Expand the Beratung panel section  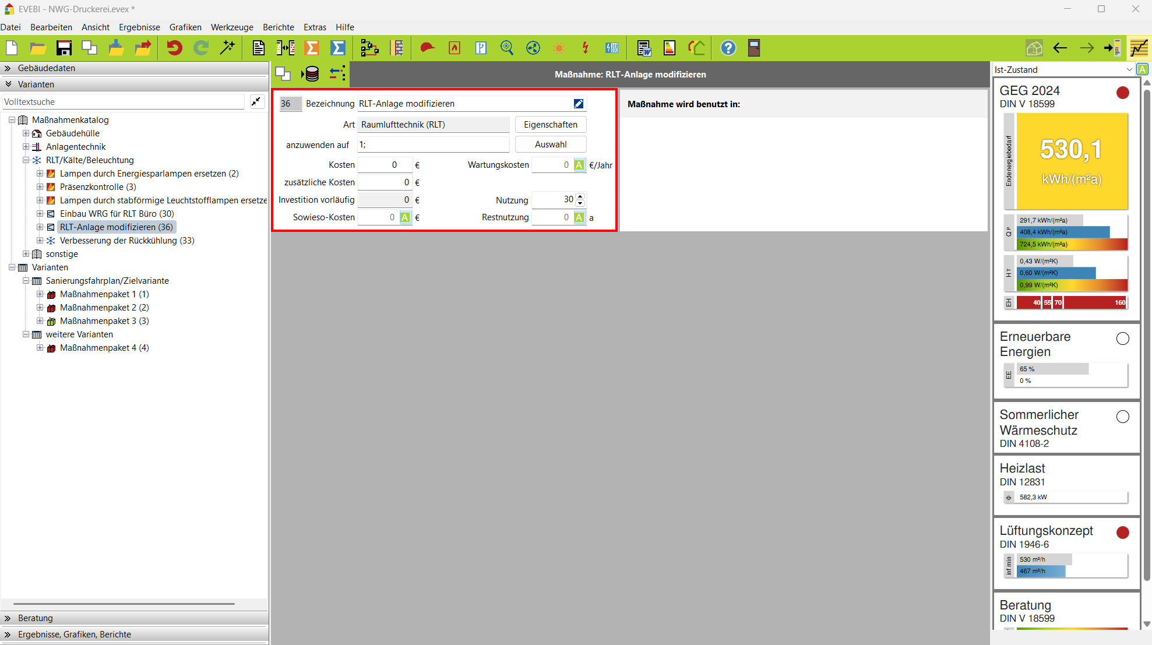coord(35,618)
